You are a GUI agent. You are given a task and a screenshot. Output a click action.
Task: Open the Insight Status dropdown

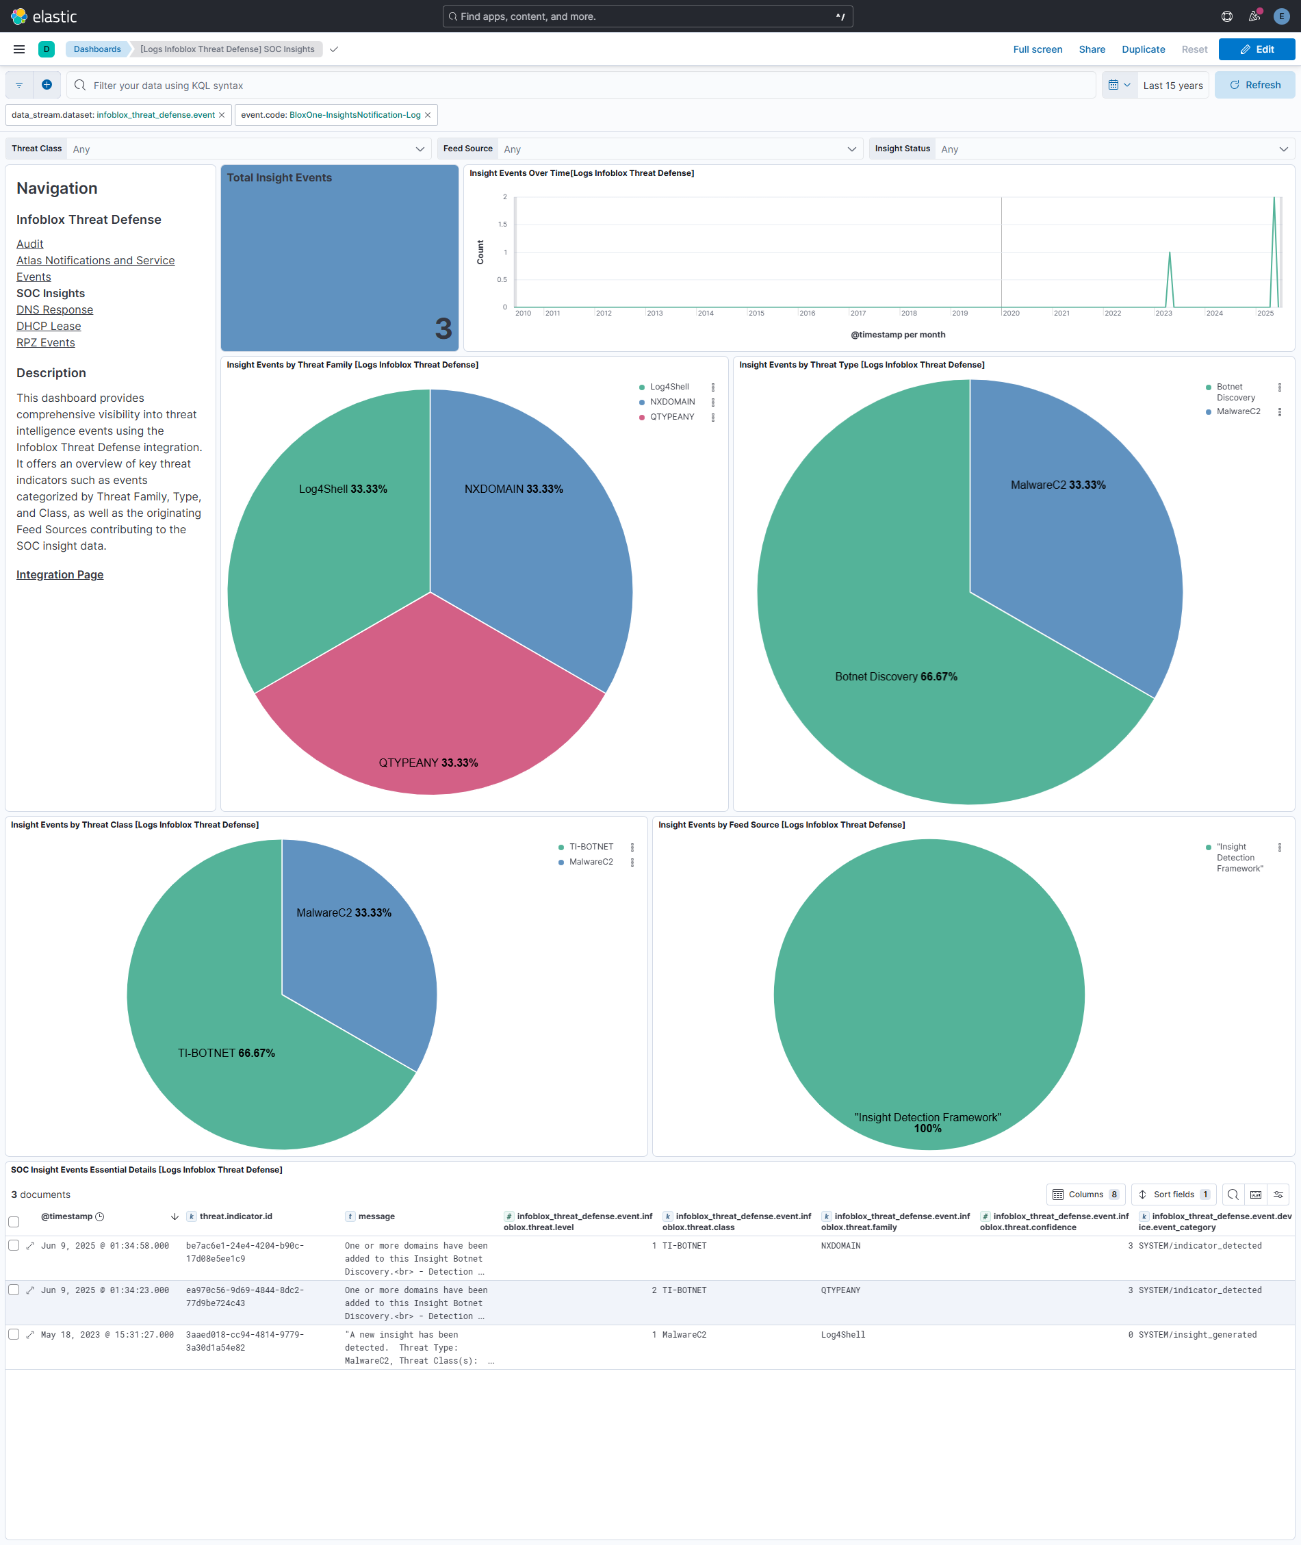click(1114, 149)
